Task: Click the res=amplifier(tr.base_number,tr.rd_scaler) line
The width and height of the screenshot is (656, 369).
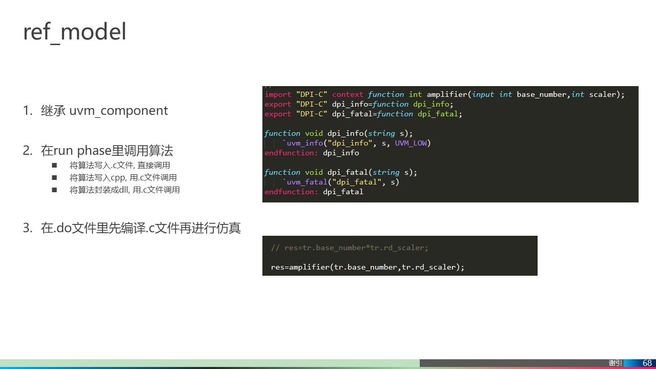Action: click(367, 267)
